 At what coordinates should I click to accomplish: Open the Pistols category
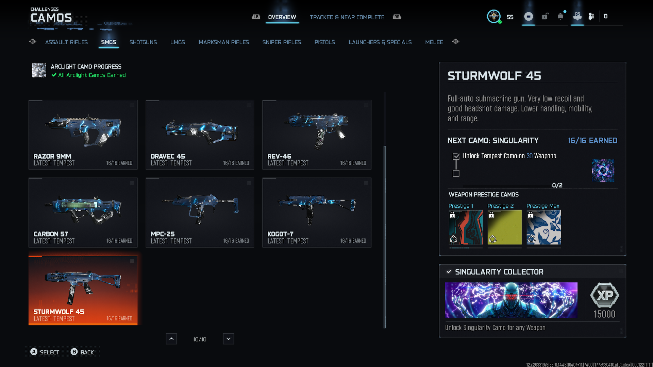coord(324,42)
